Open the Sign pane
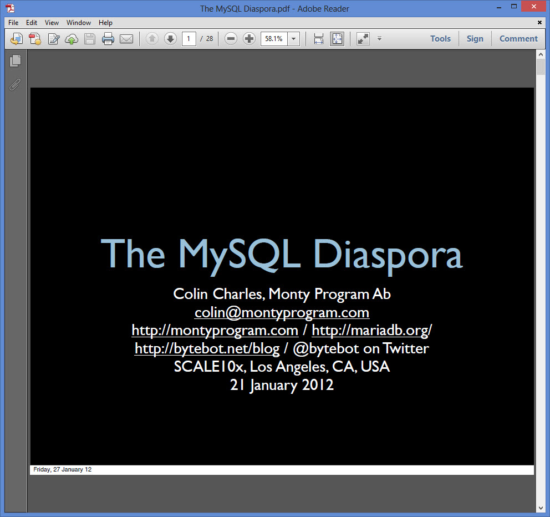Image resolution: width=550 pixels, height=517 pixels. pos(475,39)
